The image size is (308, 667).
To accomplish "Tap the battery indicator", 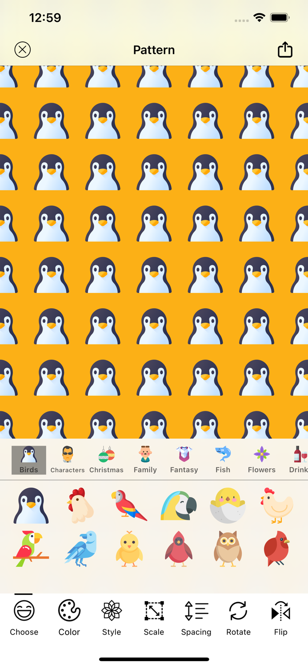I will [280, 18].
